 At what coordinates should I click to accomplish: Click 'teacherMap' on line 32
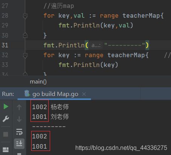(x=126, y=55)
